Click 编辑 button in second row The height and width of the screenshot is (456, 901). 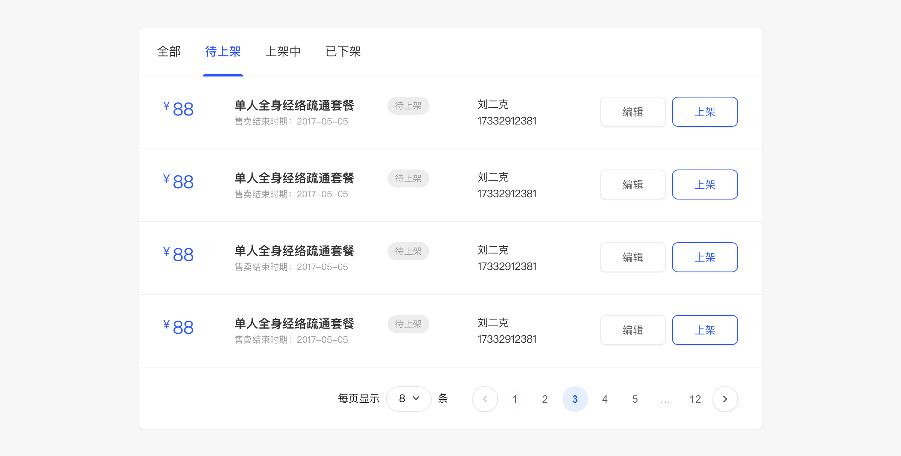(633, 184)
